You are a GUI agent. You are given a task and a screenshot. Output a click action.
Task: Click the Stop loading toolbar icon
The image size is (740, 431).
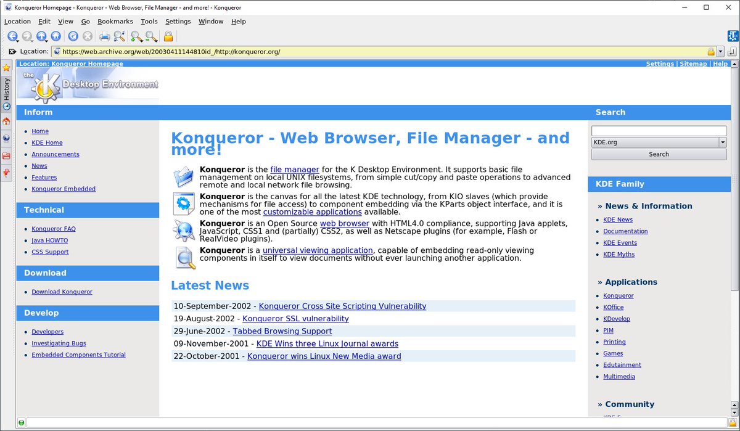88,36
